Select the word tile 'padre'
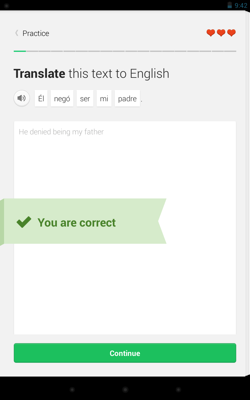The width and height of the screenshot is (250, 400). [127, 98]
